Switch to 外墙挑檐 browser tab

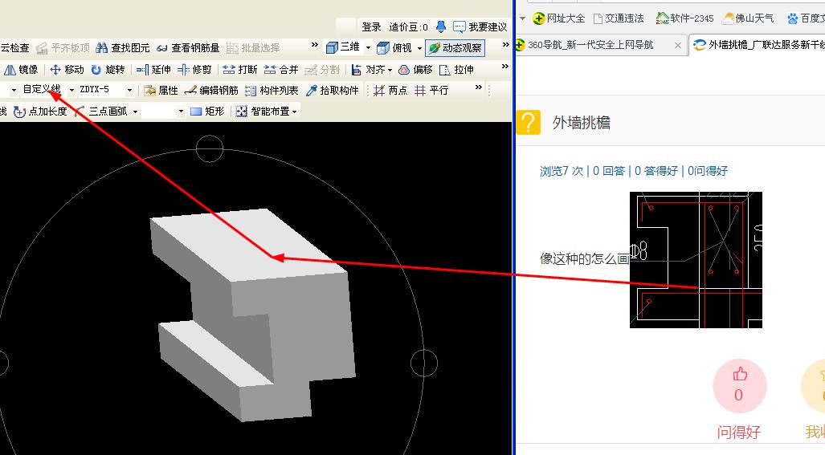tap(757, 45)
